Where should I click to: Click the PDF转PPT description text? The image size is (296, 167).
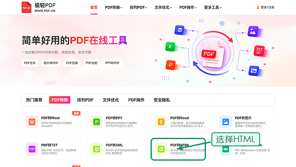click(x=121, y=125)
